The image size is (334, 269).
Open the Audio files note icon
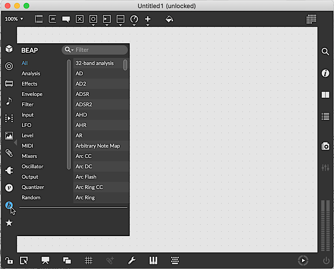coord(9,101)
